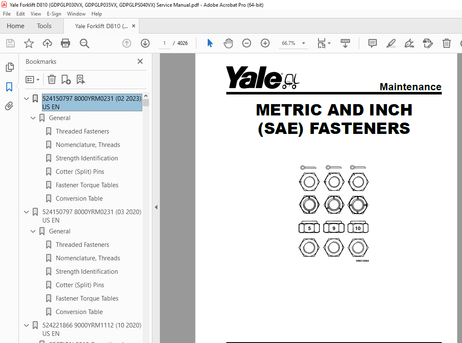Open second Fastener Torque Tables bookmark

(87, 298)
